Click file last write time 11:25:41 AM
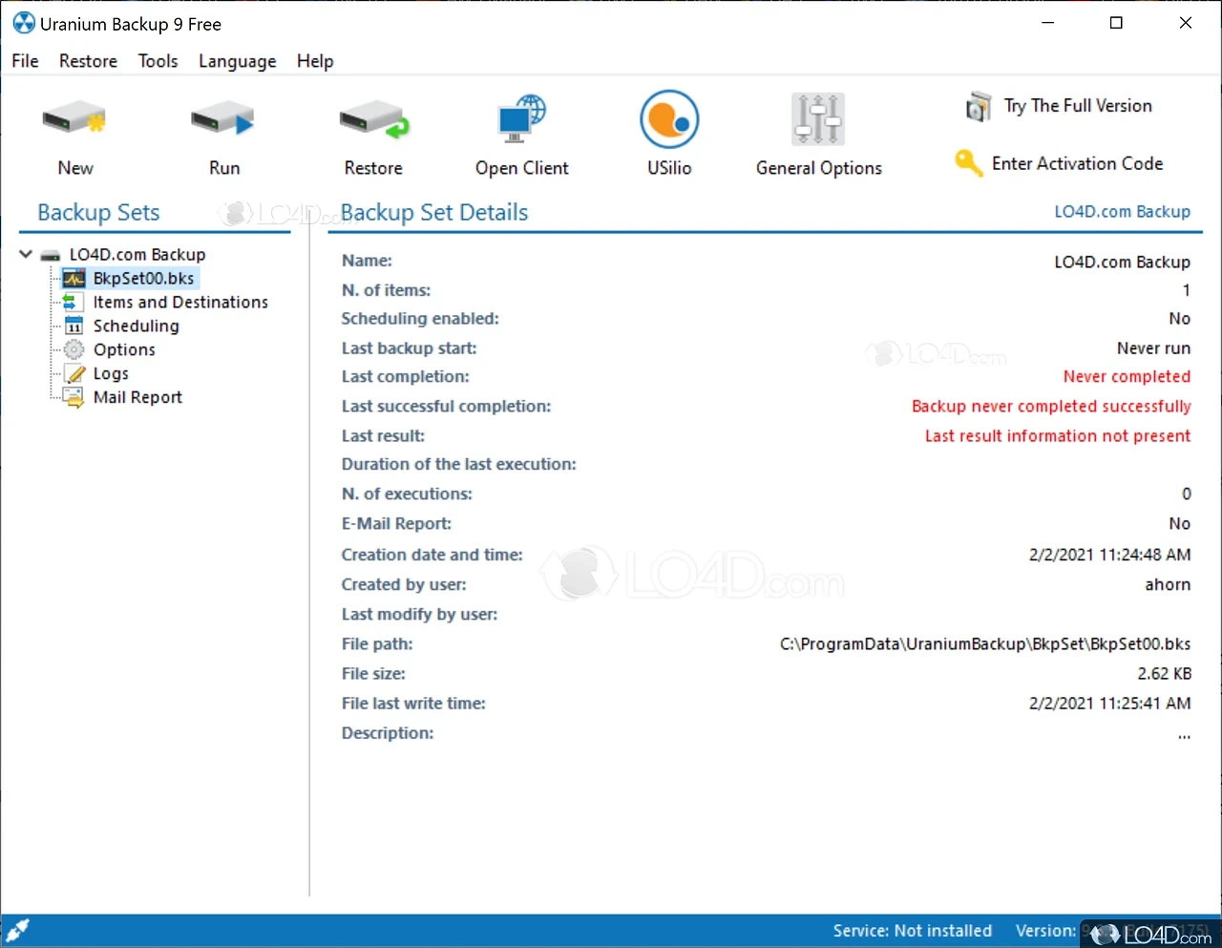Screen dimensions: 1222x948 click(x=1109, y=704)
